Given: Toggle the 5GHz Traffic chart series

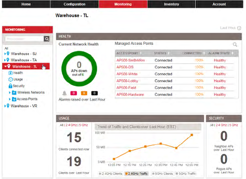Looking at the screenshot, I should 186,174.
